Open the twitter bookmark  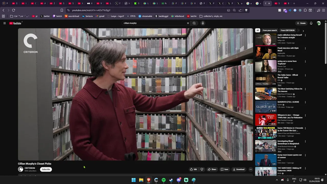tap(45, 16)
